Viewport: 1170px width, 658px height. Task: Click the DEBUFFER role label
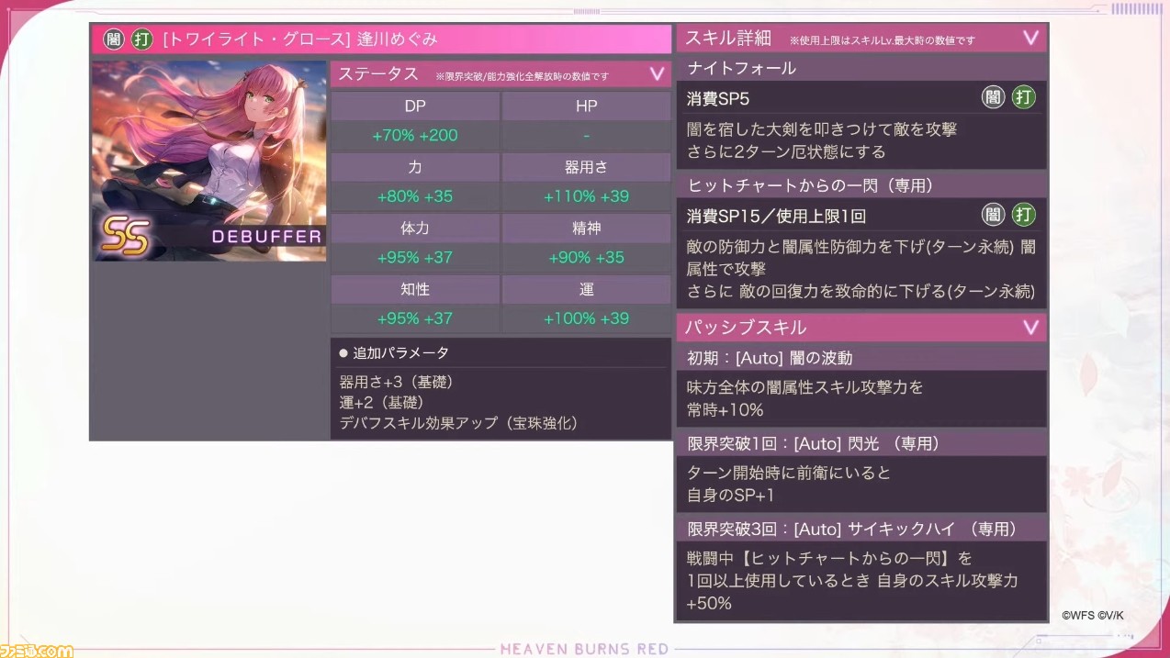coord(266,237)
